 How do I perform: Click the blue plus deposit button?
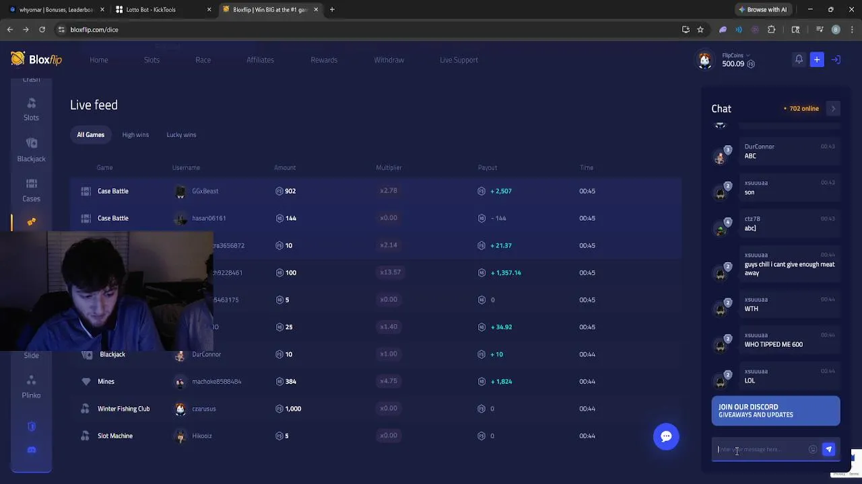[817, 59]
